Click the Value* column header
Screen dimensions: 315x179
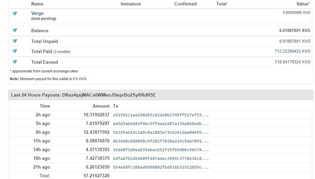tap(303, 4)
